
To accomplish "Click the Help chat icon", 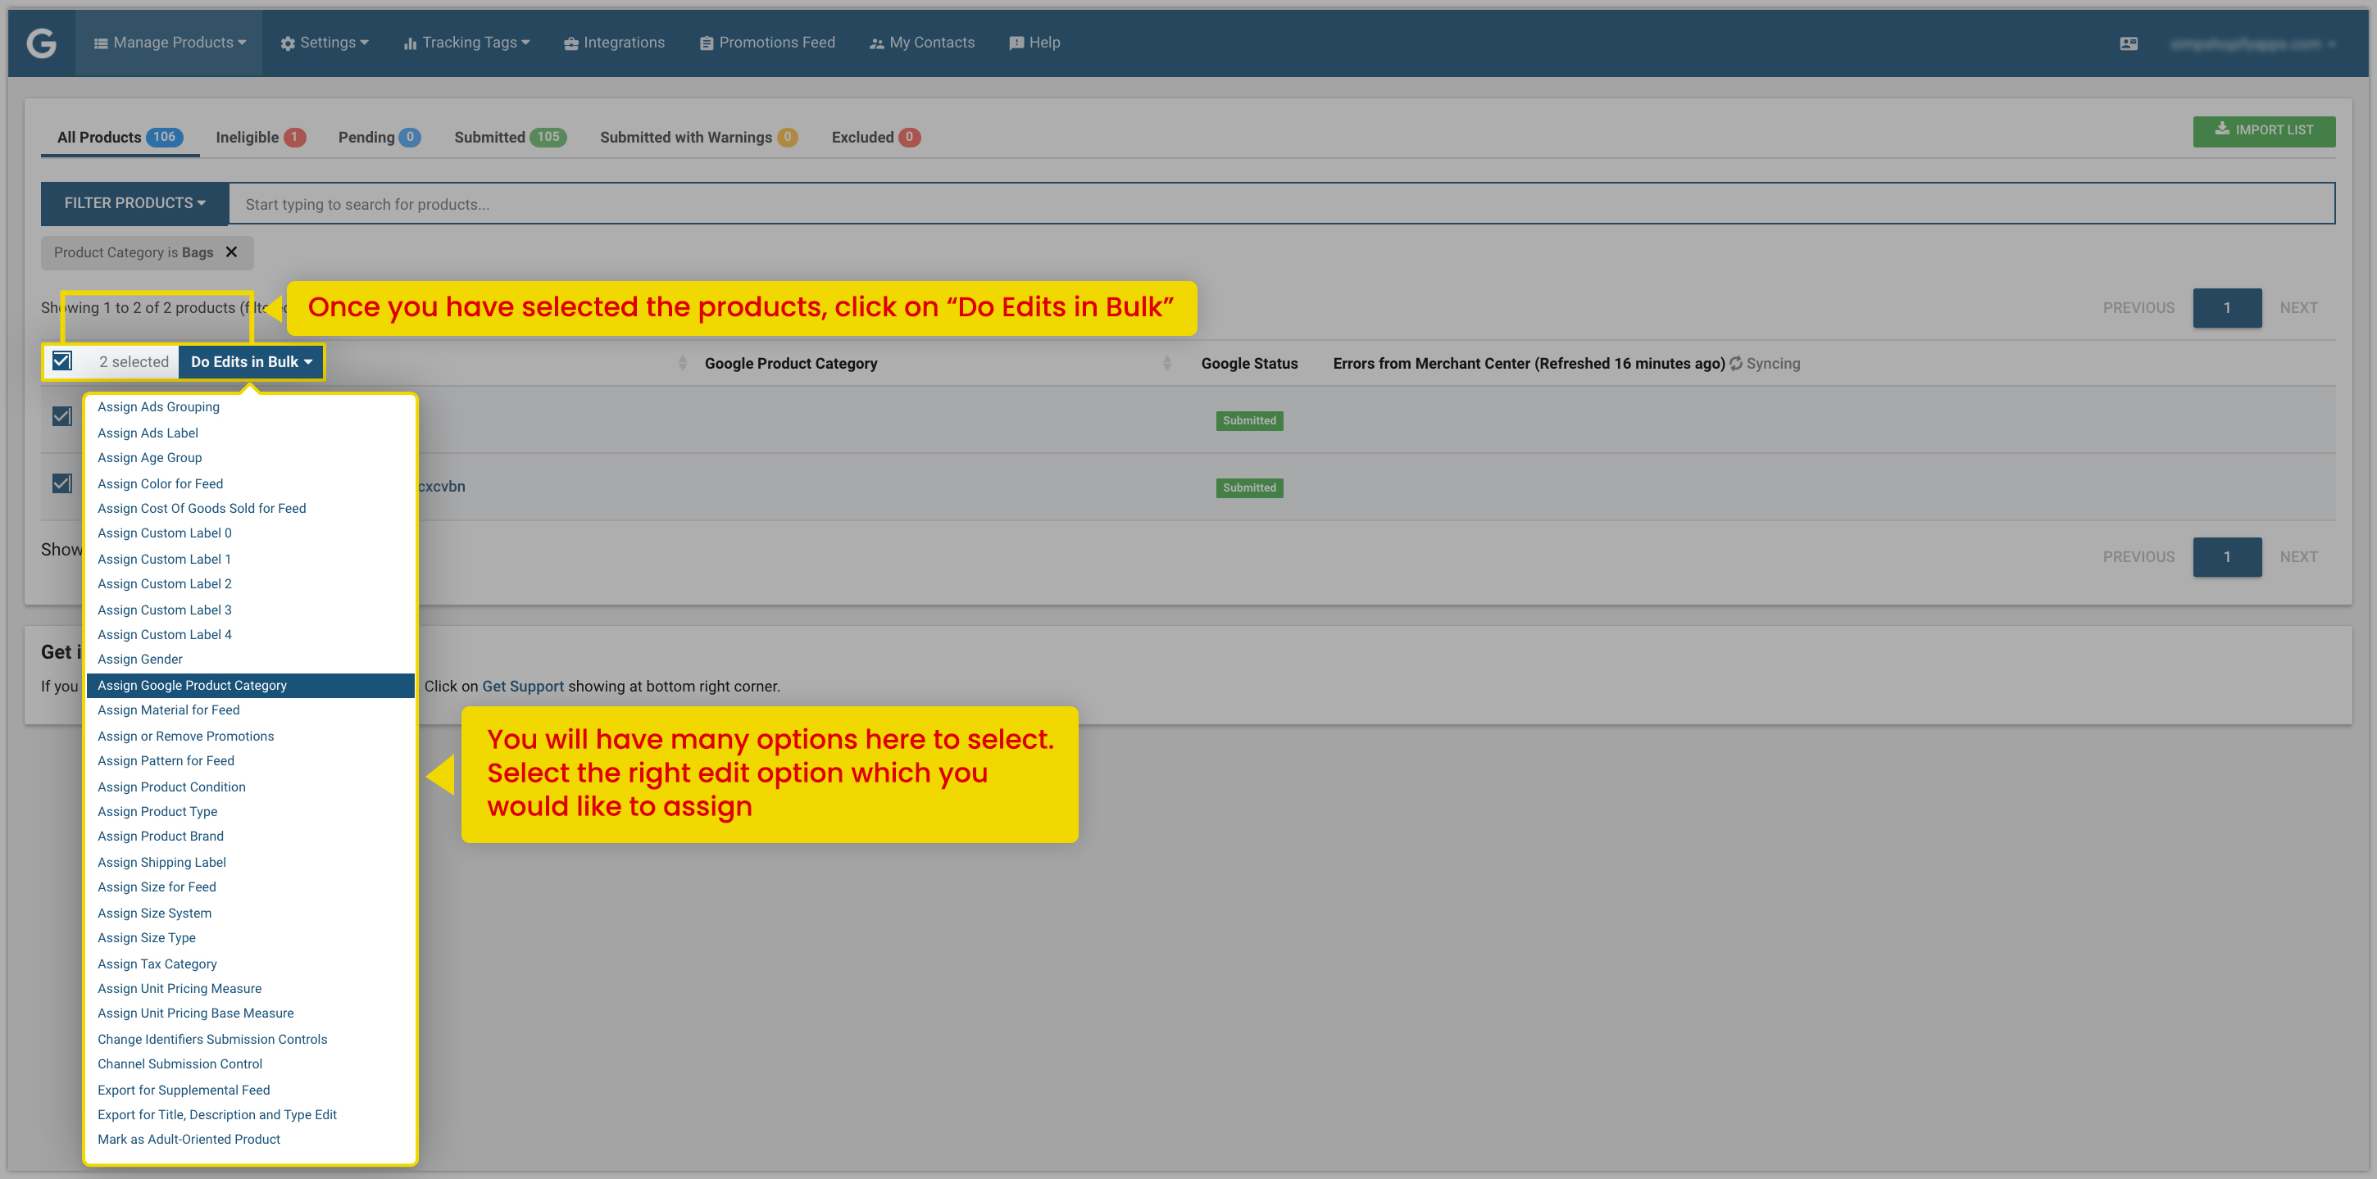I will pos(1017,43).
